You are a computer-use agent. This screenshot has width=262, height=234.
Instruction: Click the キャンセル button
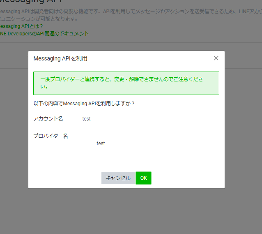118,178
